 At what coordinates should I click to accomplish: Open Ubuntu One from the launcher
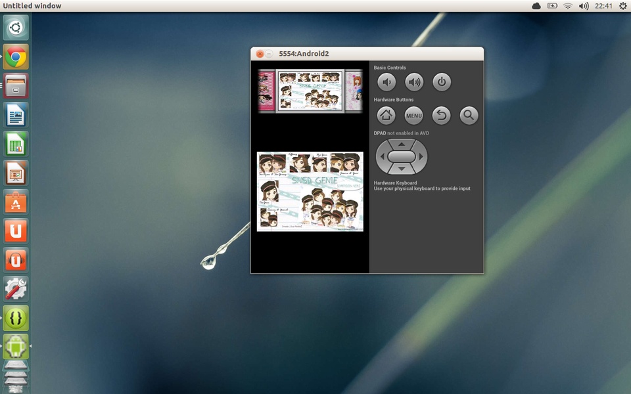click(x=16, y=230)
